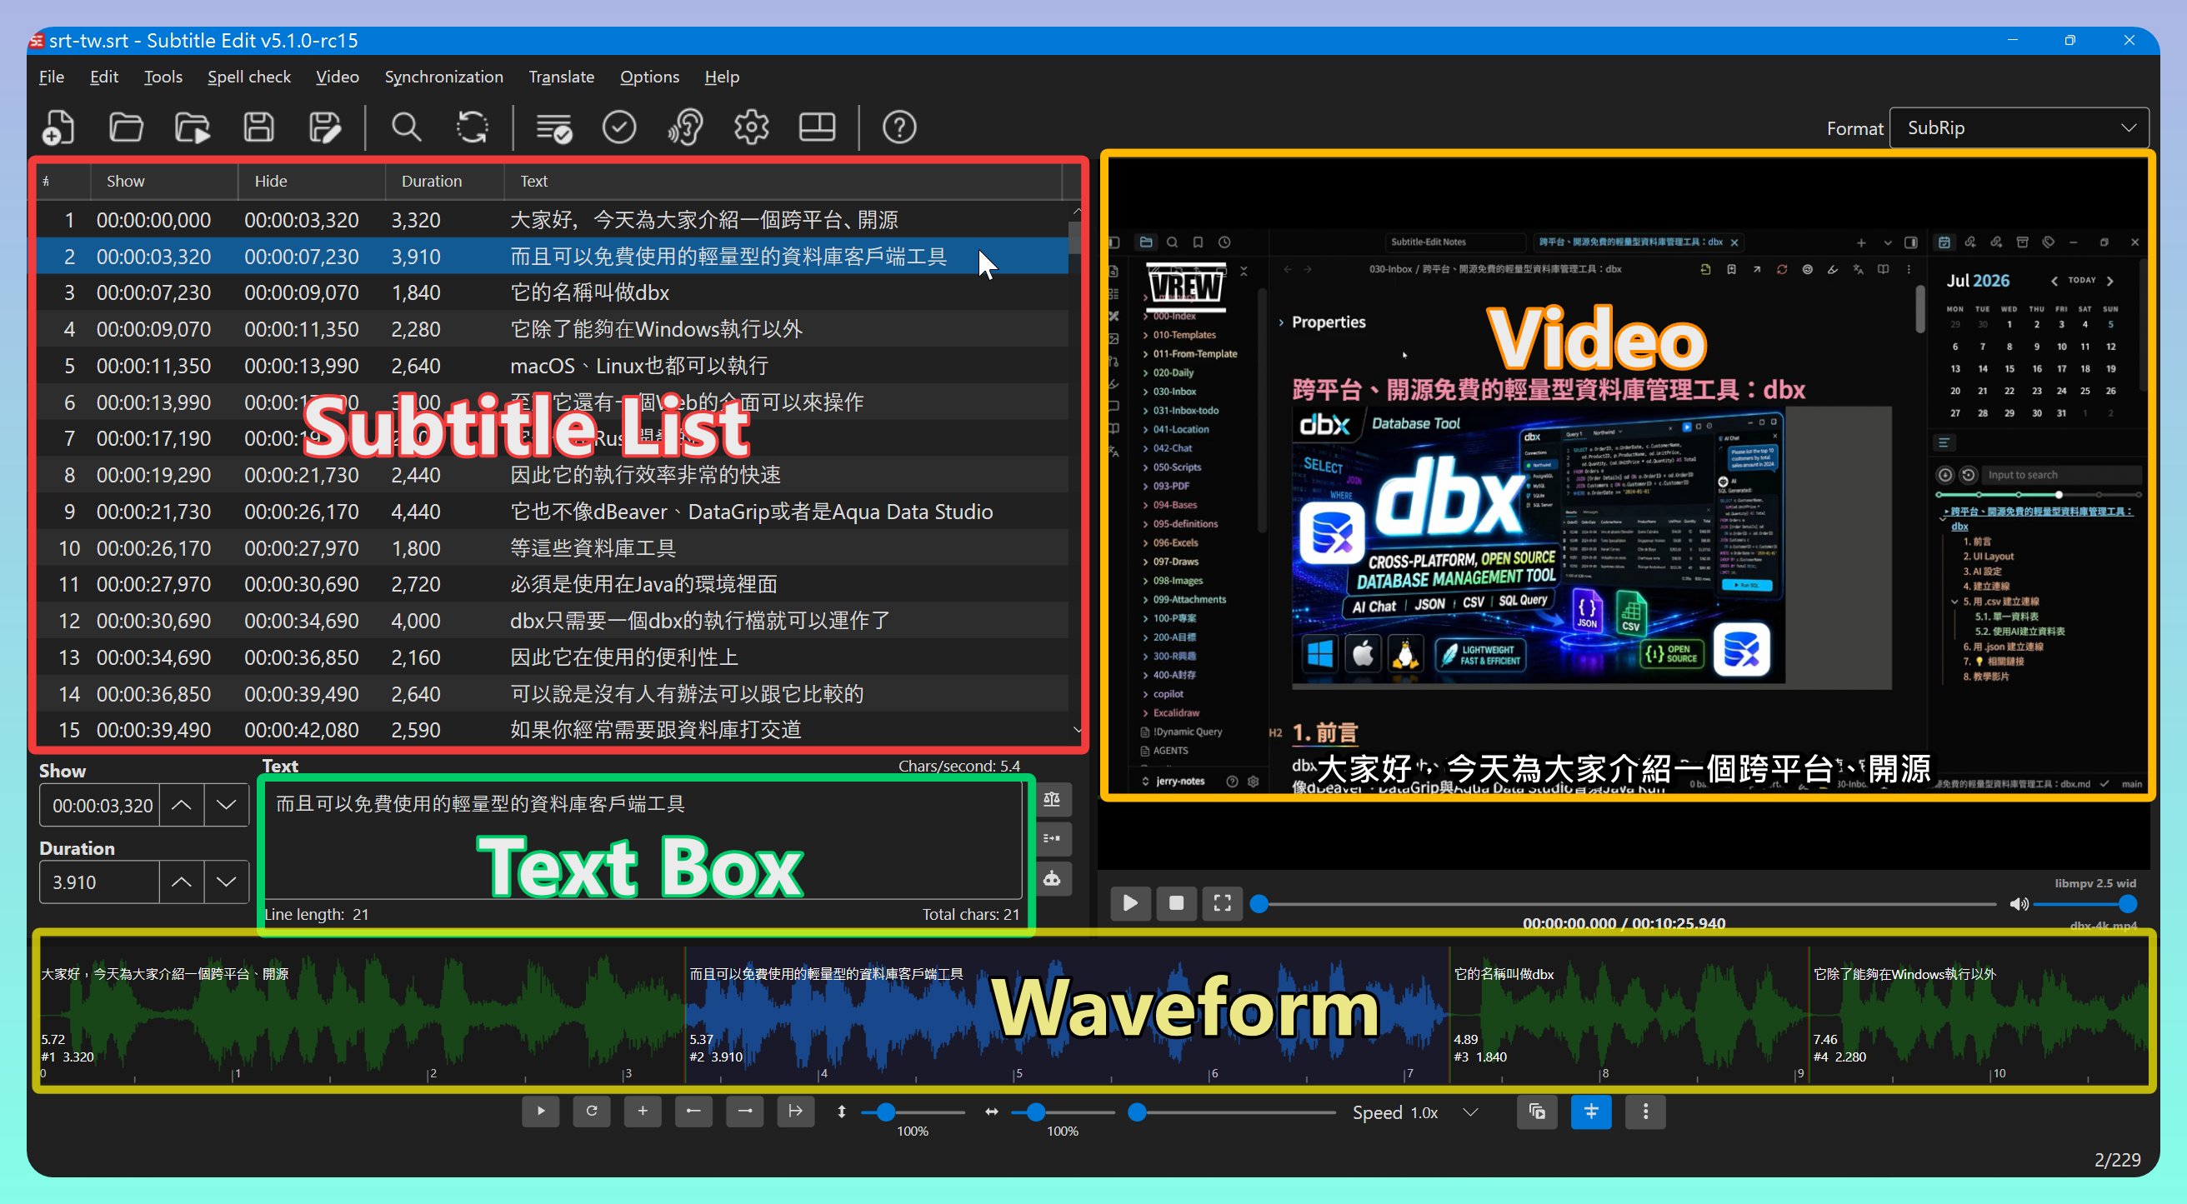This screenshot has height=1204, width=2187.
Task: Decrease the Show time with down arrow
Action: pyautogui.click(x=226, y=805)
